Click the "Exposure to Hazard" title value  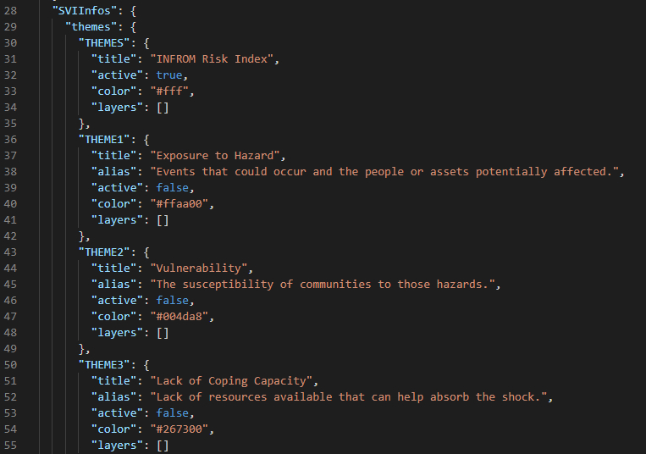pos(215,155)
